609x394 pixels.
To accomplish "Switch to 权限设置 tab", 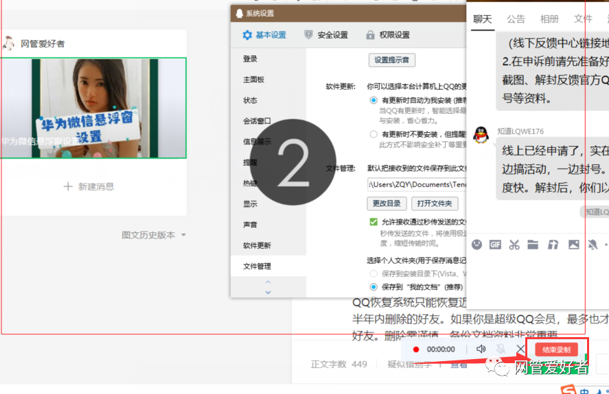I will click(388, 35).
